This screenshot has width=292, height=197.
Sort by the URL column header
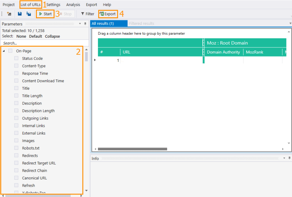coord(161,52)
